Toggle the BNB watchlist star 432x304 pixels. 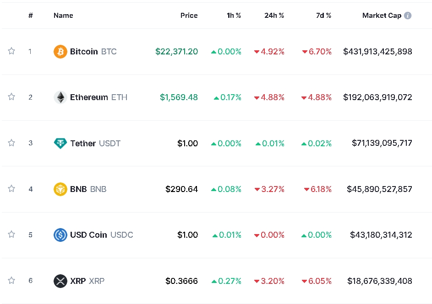tap(11, 188)
